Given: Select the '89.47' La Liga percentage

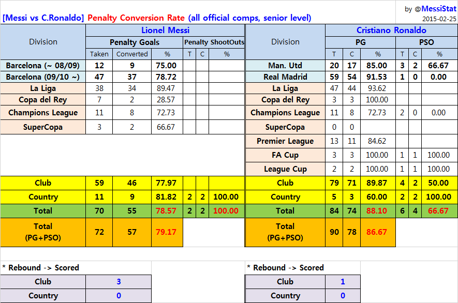Looking at the screenshot, I should (167, 88).
